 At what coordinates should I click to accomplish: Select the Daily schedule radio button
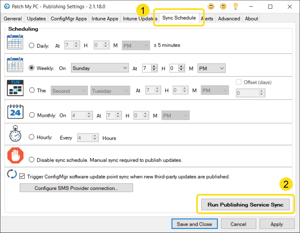(x=31, y=46)
